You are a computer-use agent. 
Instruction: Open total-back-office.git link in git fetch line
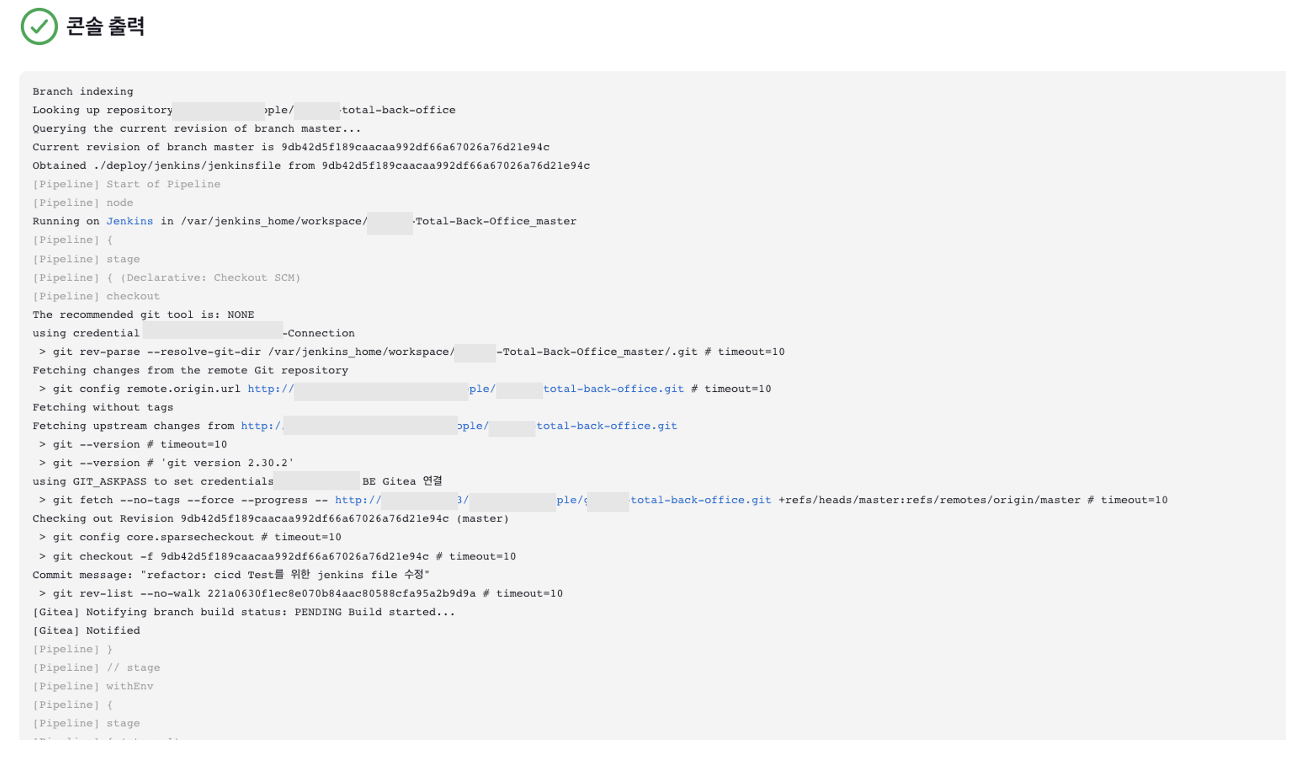[x=701, y=499]
